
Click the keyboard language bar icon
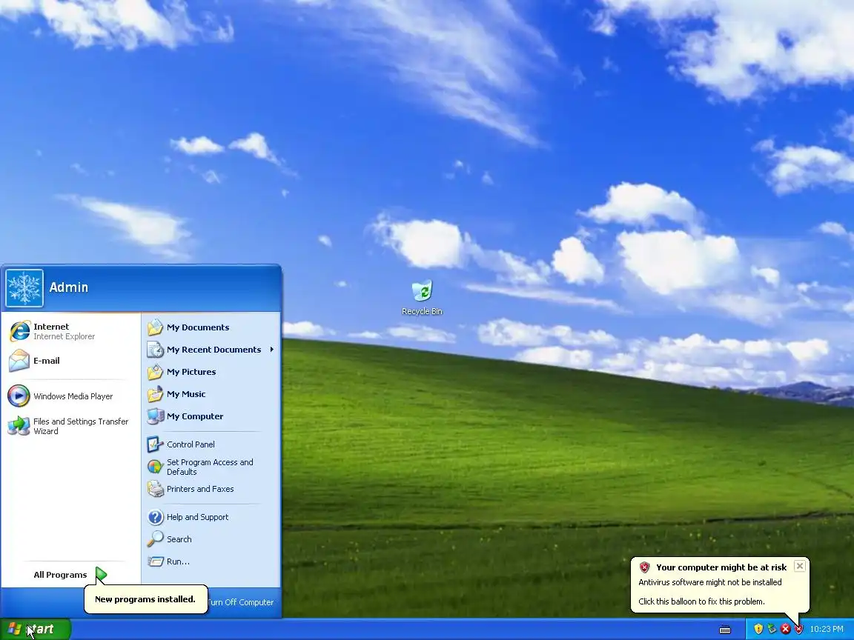pos(725,630)
